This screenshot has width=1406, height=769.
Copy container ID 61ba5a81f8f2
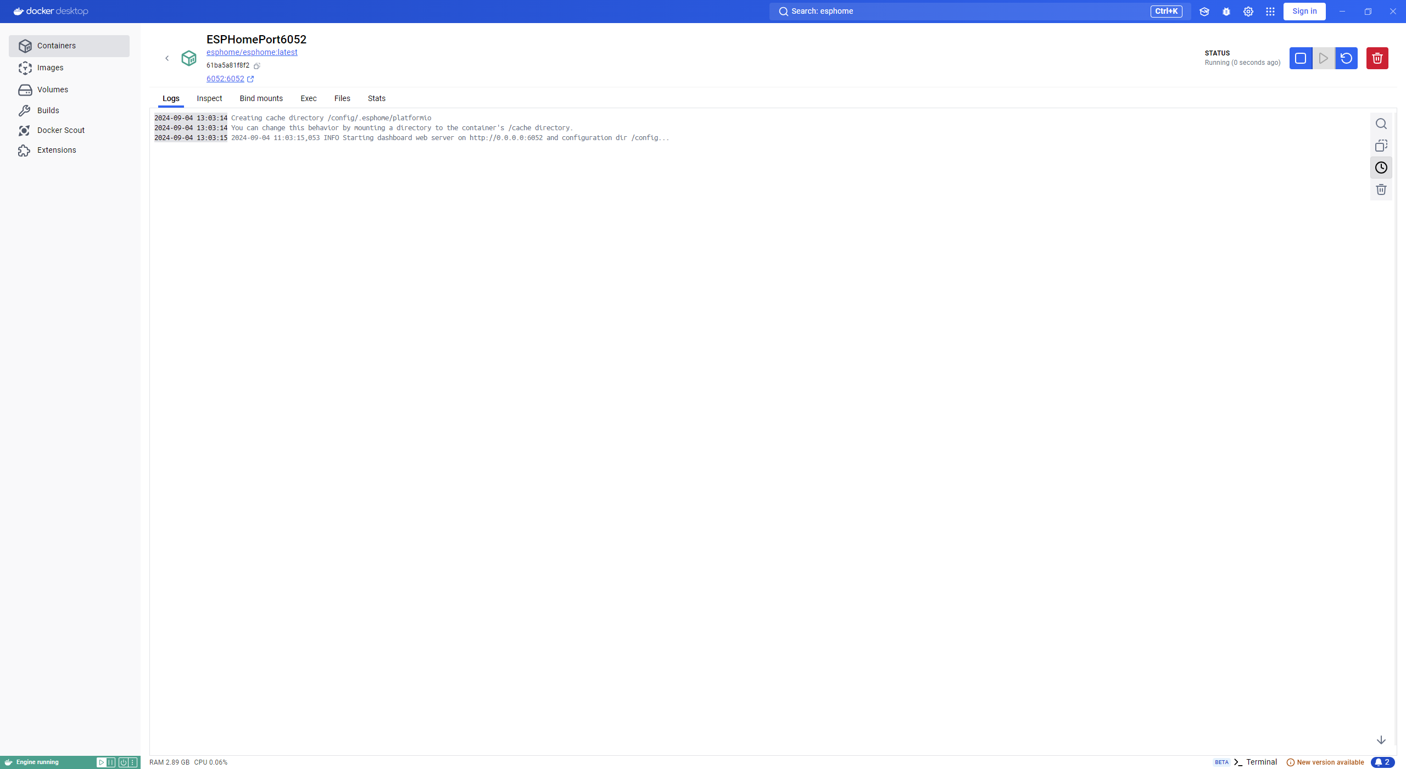256,66
